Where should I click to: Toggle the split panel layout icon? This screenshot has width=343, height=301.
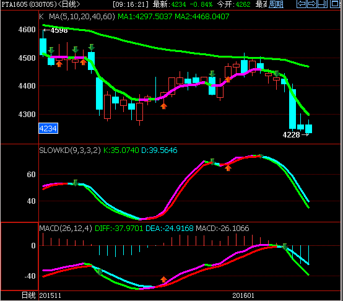(323, 4)
